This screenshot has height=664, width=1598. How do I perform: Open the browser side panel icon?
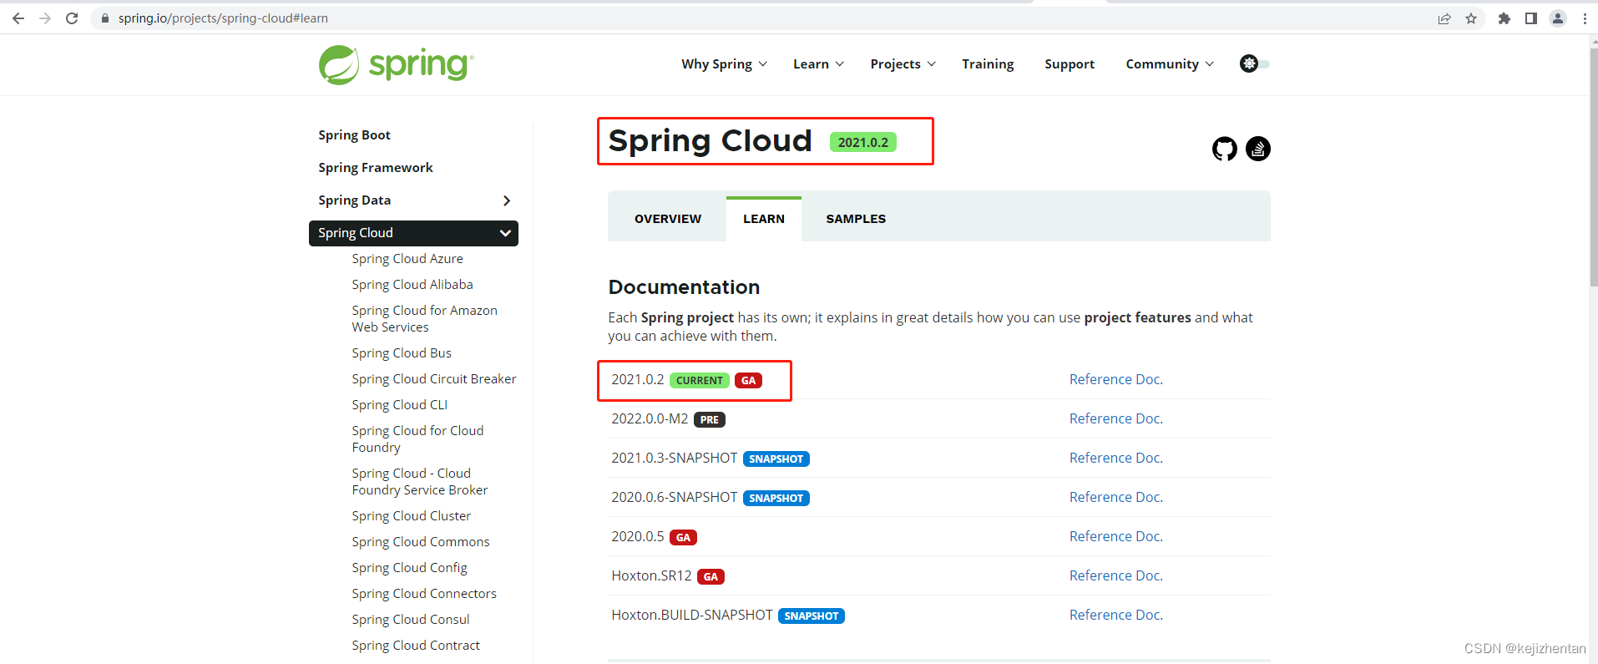[1531, 18]
